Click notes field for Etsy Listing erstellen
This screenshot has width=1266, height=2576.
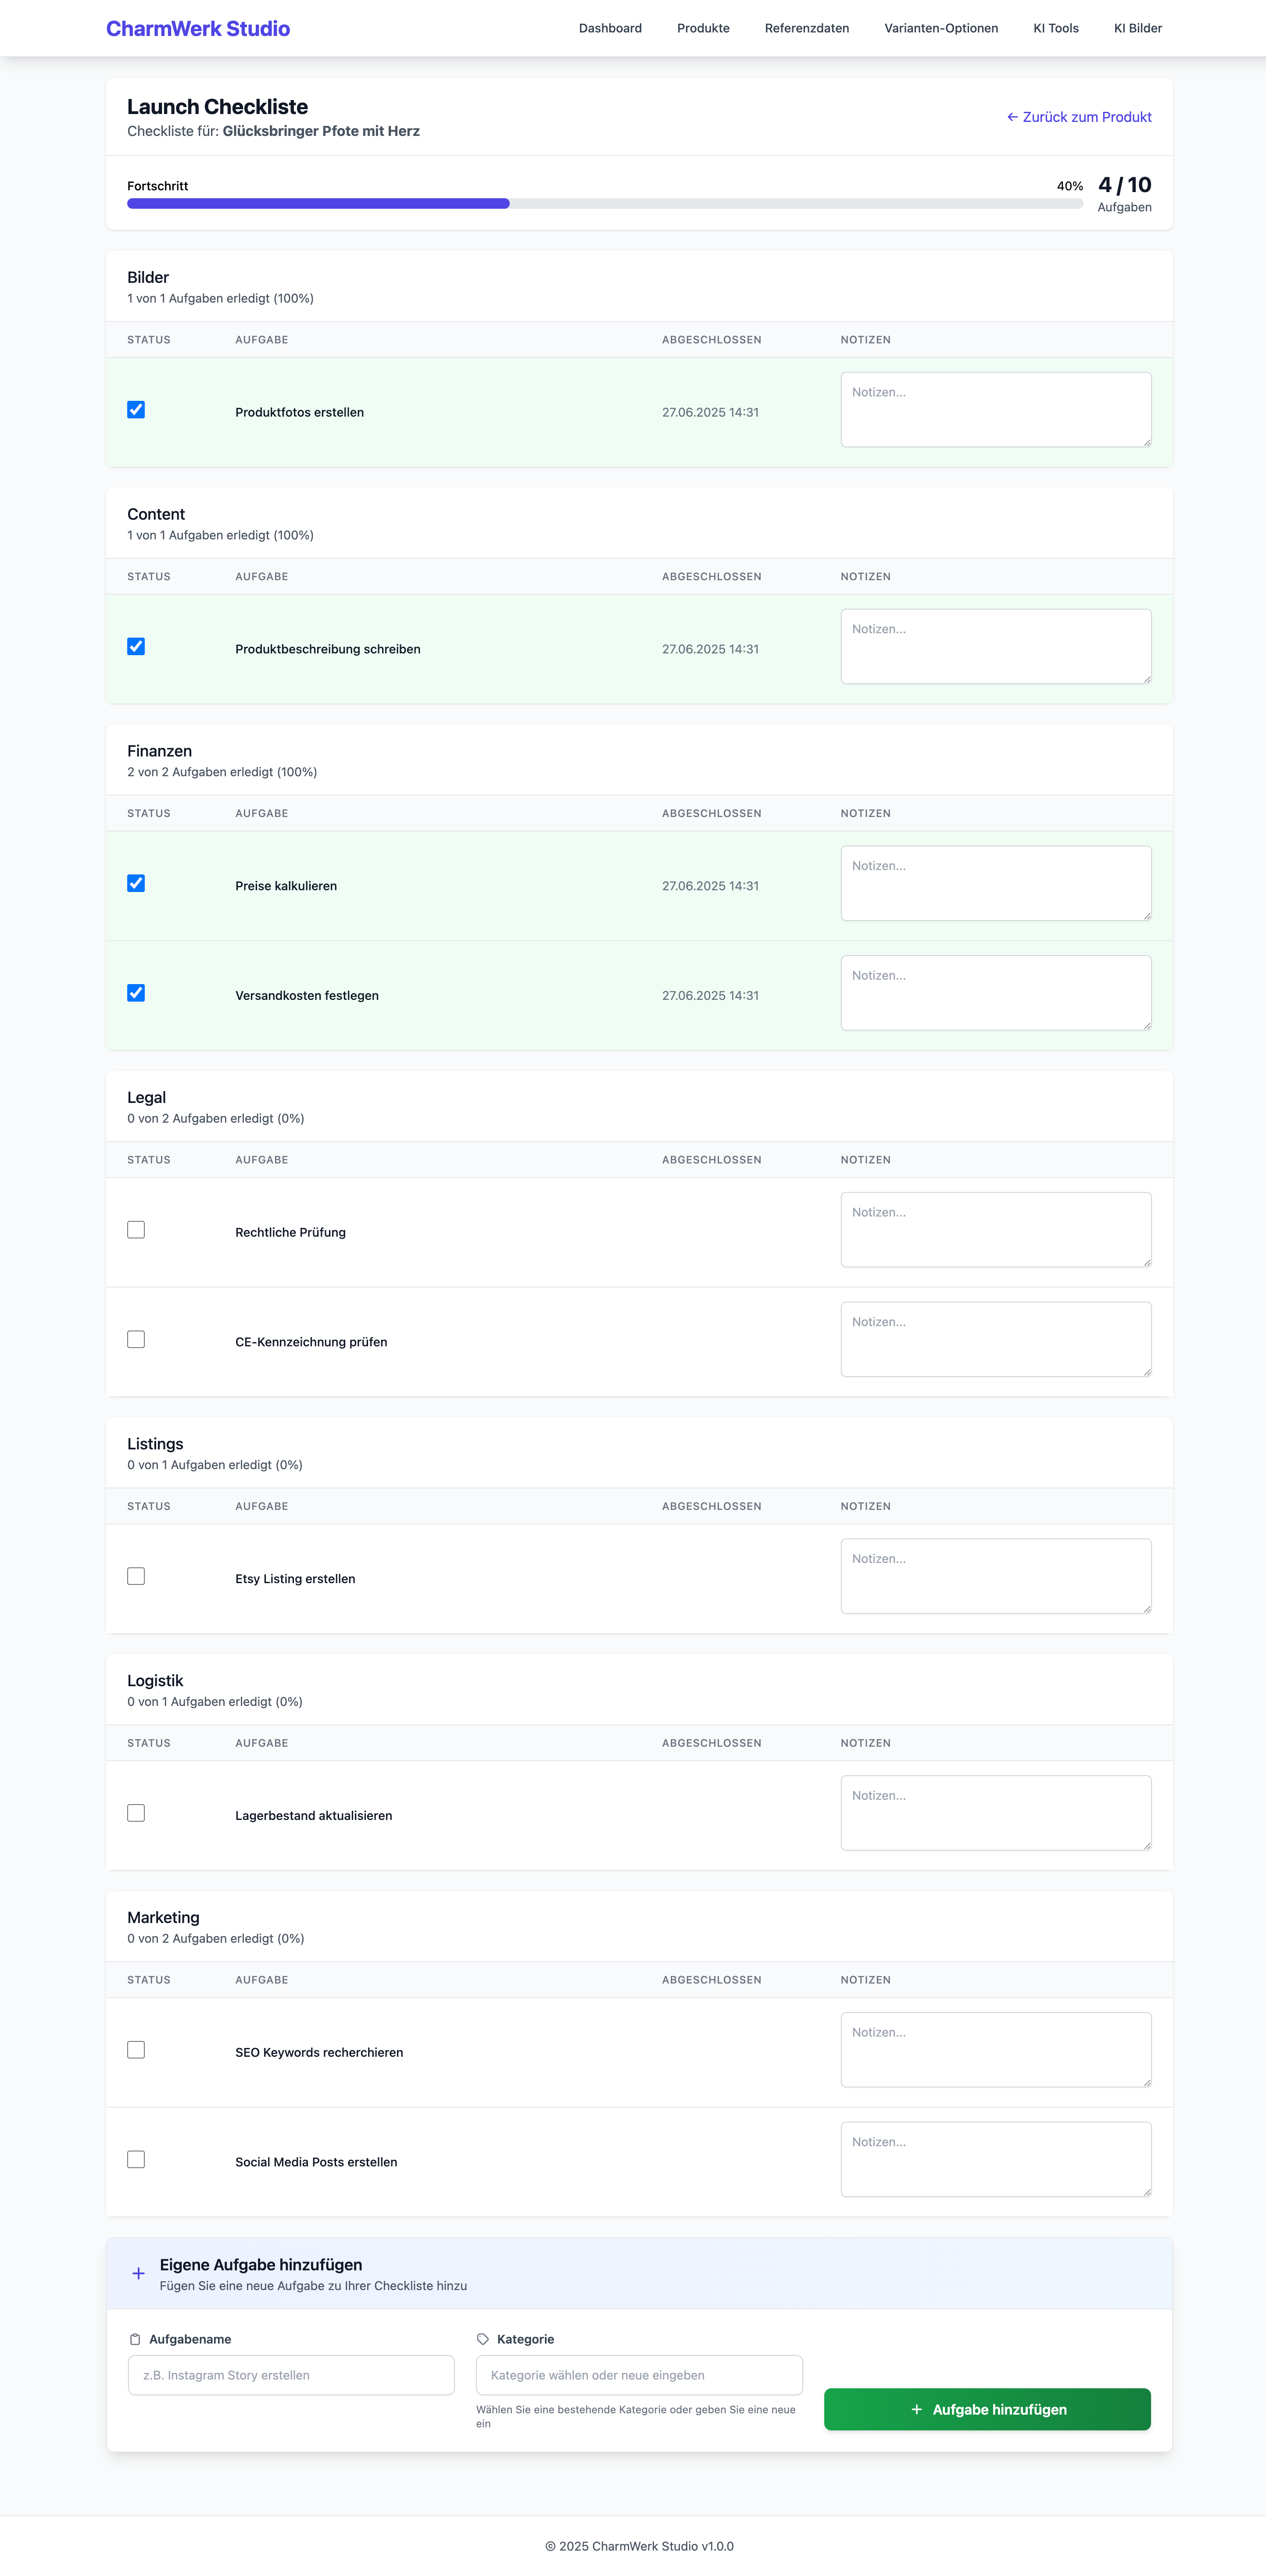click(996, 1577)
